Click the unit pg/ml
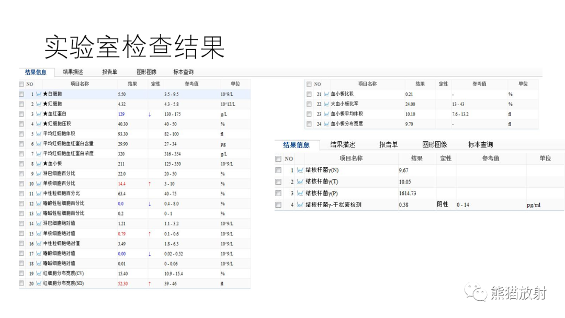Screen dimensions: 565x318 click(534, 205)
